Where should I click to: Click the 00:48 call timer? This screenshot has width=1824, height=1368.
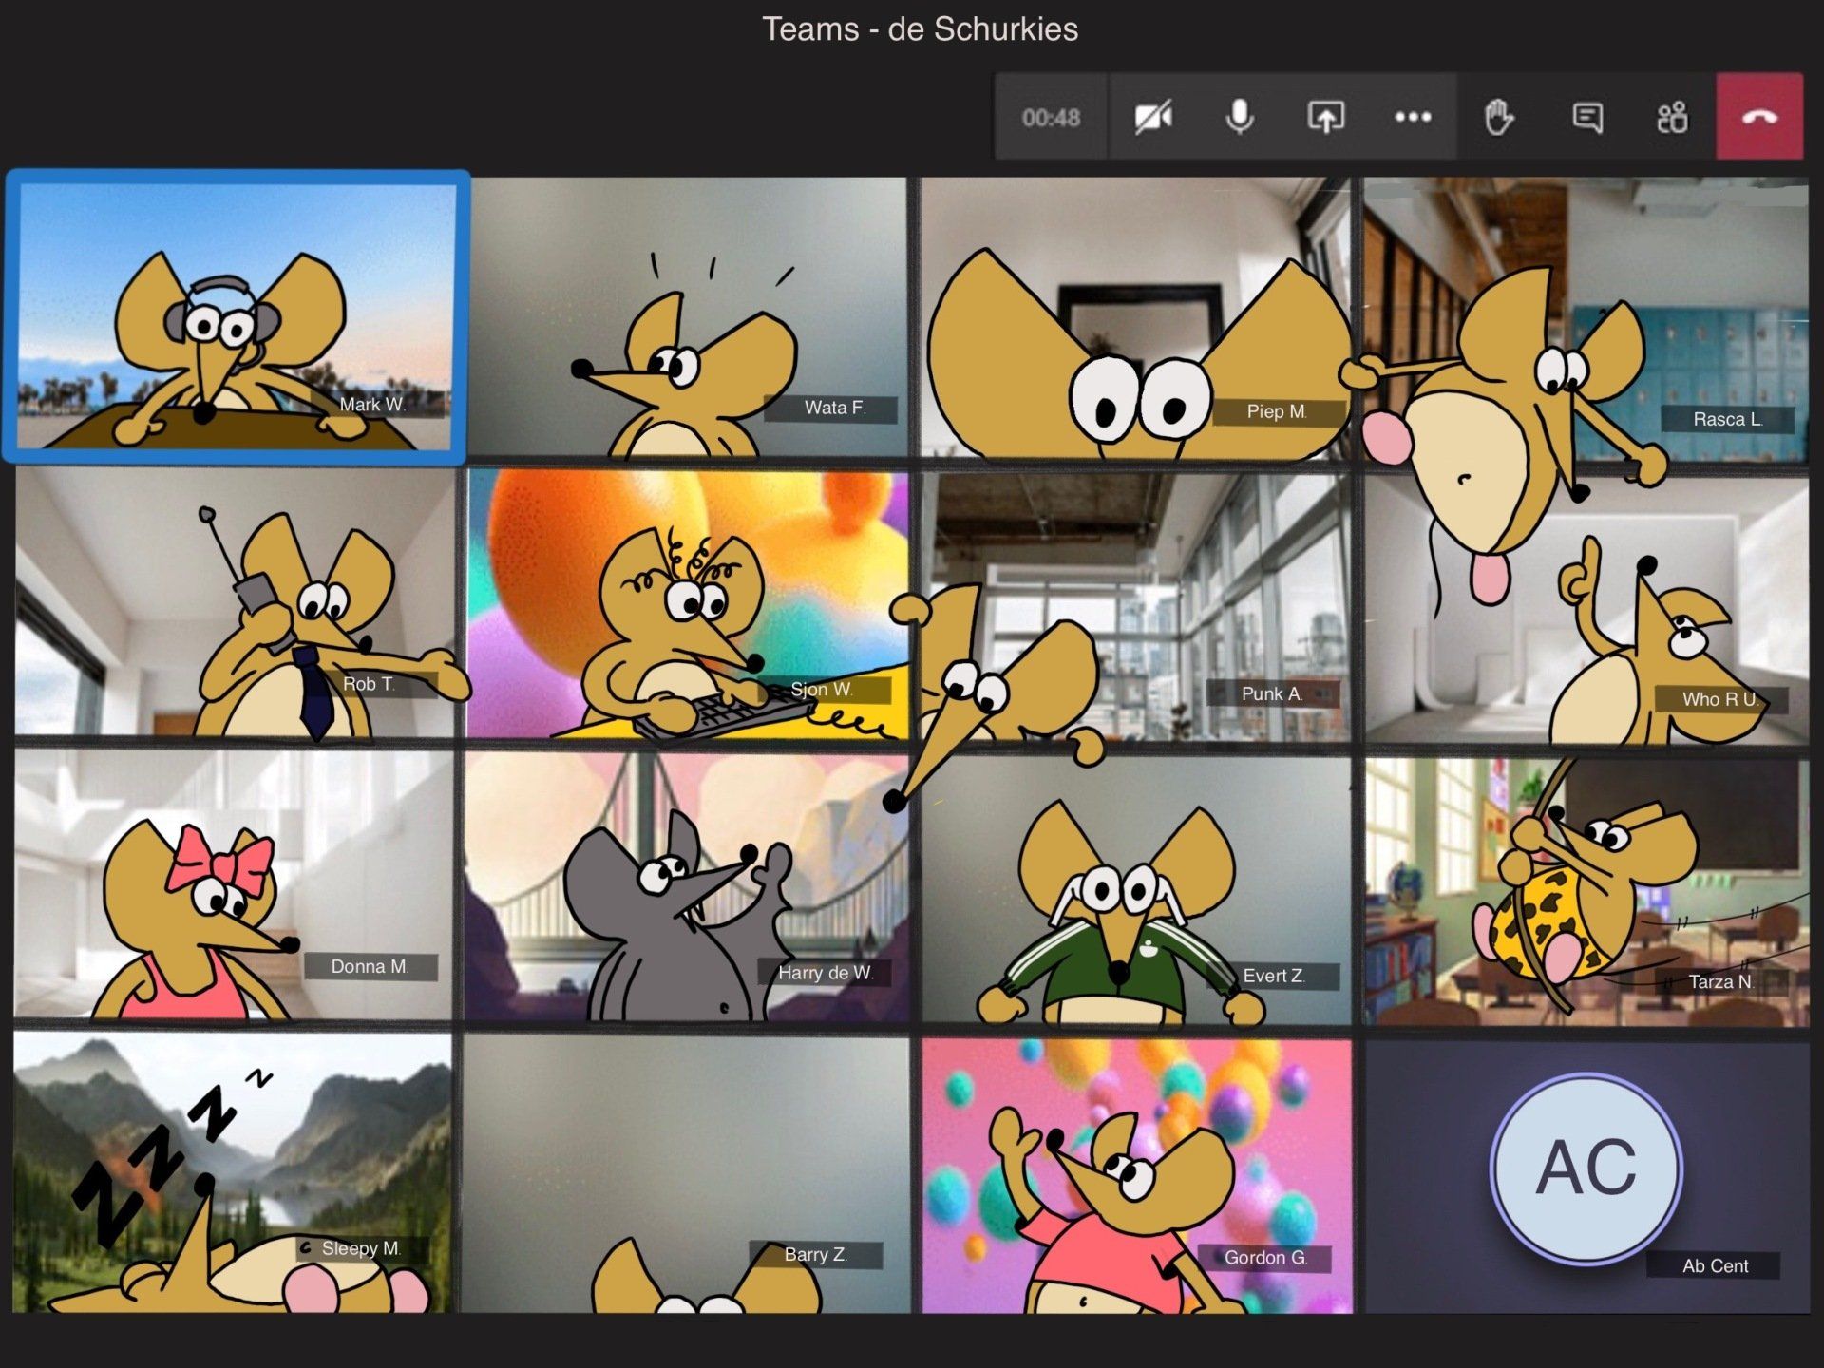tap(1051, 118)
